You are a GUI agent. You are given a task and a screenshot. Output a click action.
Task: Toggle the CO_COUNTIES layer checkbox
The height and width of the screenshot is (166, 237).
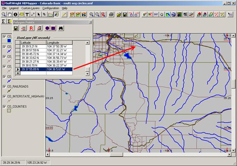[5, 107]
